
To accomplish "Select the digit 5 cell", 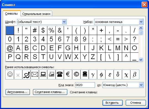I will (51, 39).
